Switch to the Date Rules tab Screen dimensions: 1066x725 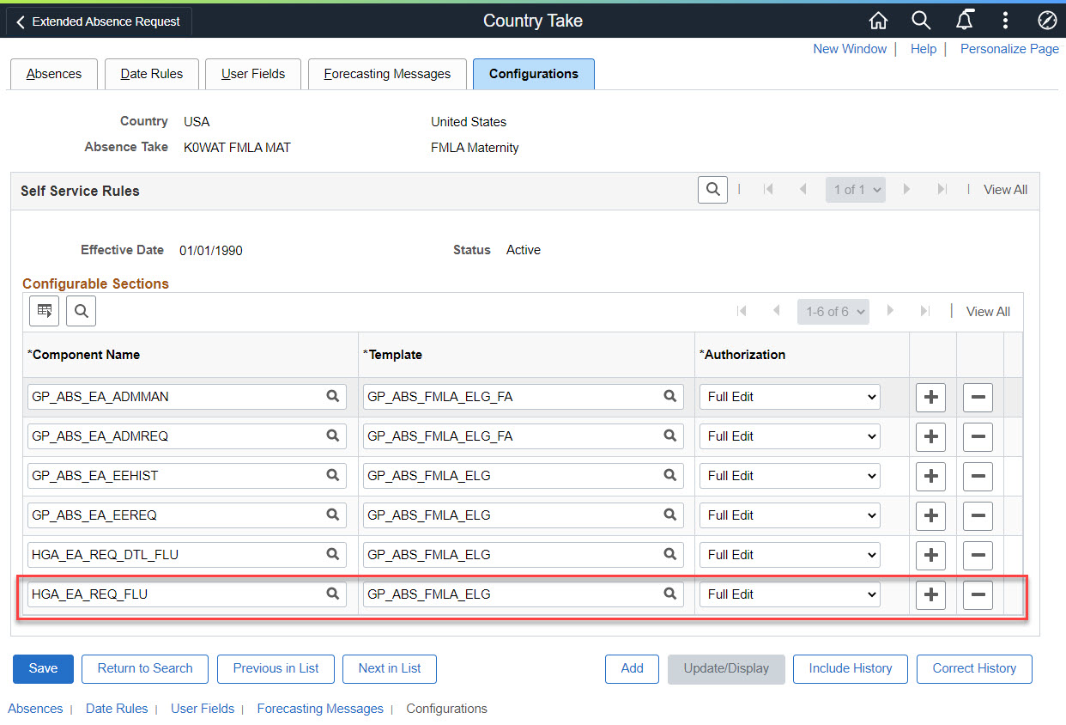point(151,74)
